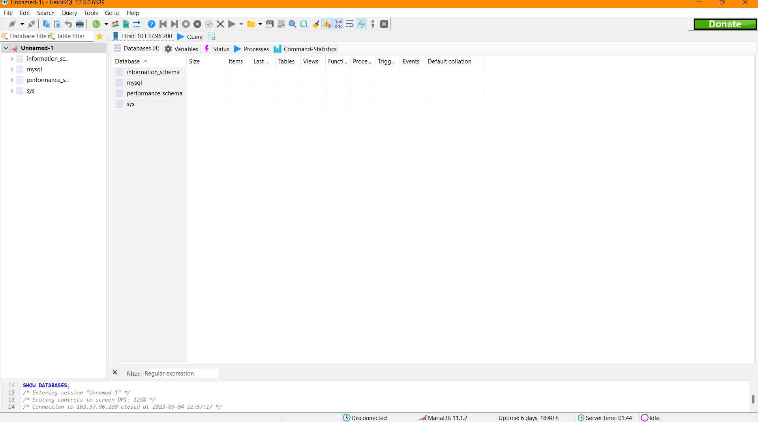Click the clear query broom icon

315,24
